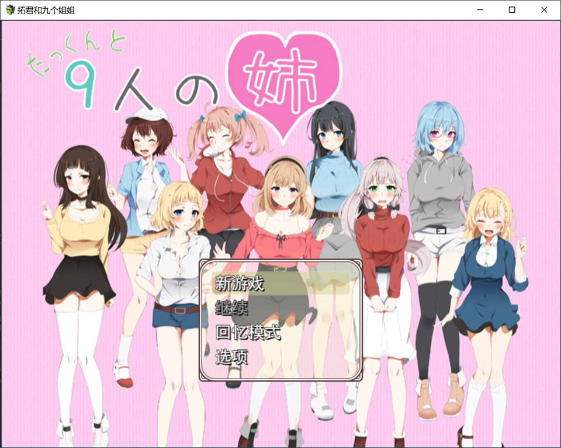Click the character wearing a white cap
The image size is (561, 448).
145,152
